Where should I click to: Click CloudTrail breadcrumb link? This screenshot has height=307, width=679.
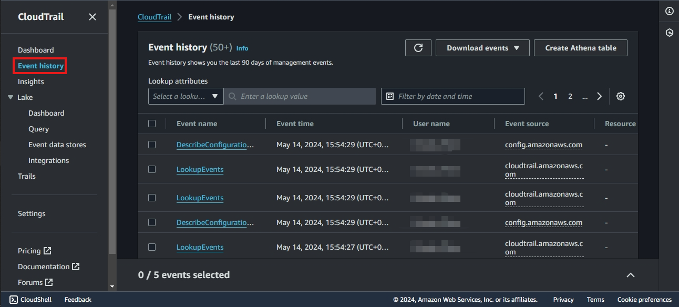coord(155,17)
